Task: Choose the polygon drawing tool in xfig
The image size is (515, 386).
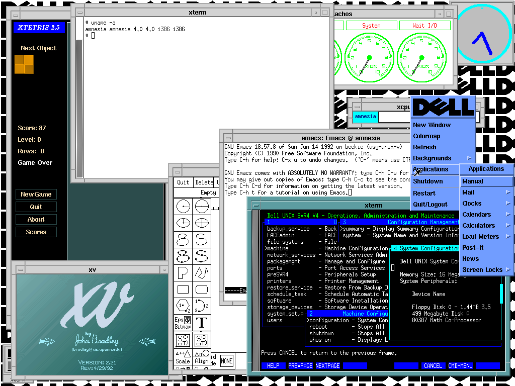Action: point(183,273)
